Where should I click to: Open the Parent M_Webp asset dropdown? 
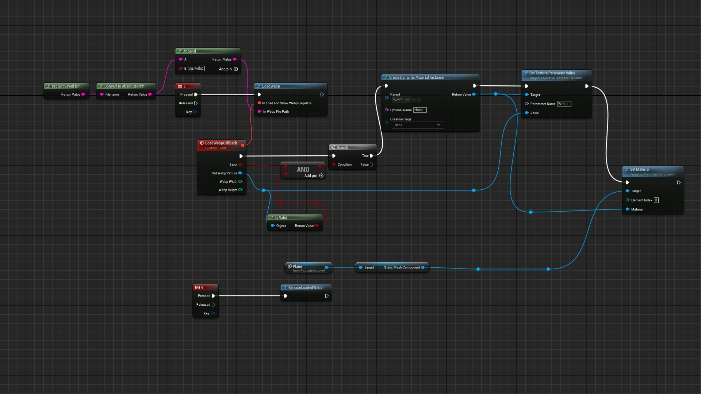pyautogui.click(x=401, y=100)
